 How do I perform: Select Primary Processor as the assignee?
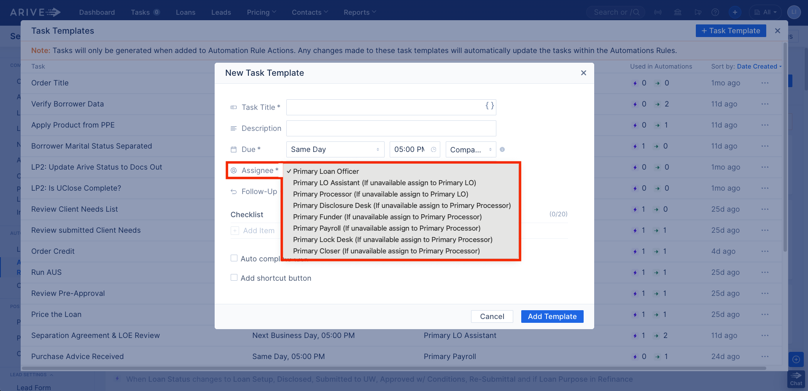[380, 194]
